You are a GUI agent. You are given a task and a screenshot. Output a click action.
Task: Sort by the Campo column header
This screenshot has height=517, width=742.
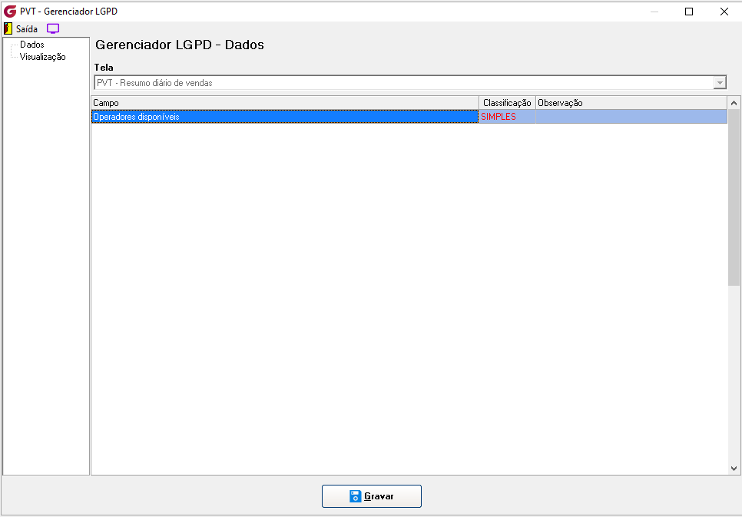[x=285, y=103]
